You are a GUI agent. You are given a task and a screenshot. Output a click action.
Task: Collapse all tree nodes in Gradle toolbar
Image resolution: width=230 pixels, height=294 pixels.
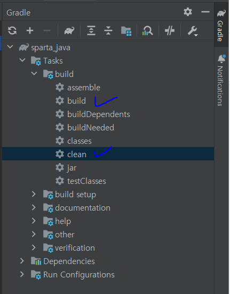coord(108,30)
